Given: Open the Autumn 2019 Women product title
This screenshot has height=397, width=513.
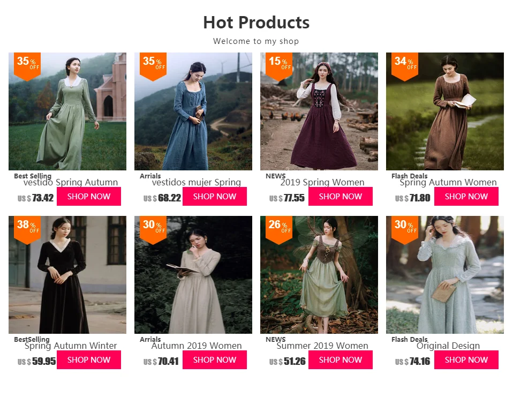Looking at the screenshot, I should coord(197,346).
